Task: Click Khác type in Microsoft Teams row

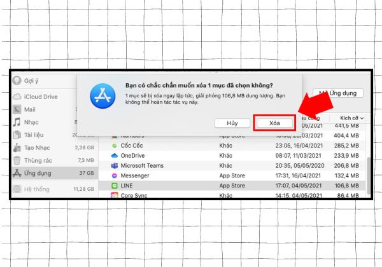Action: [x=225, y=165]
